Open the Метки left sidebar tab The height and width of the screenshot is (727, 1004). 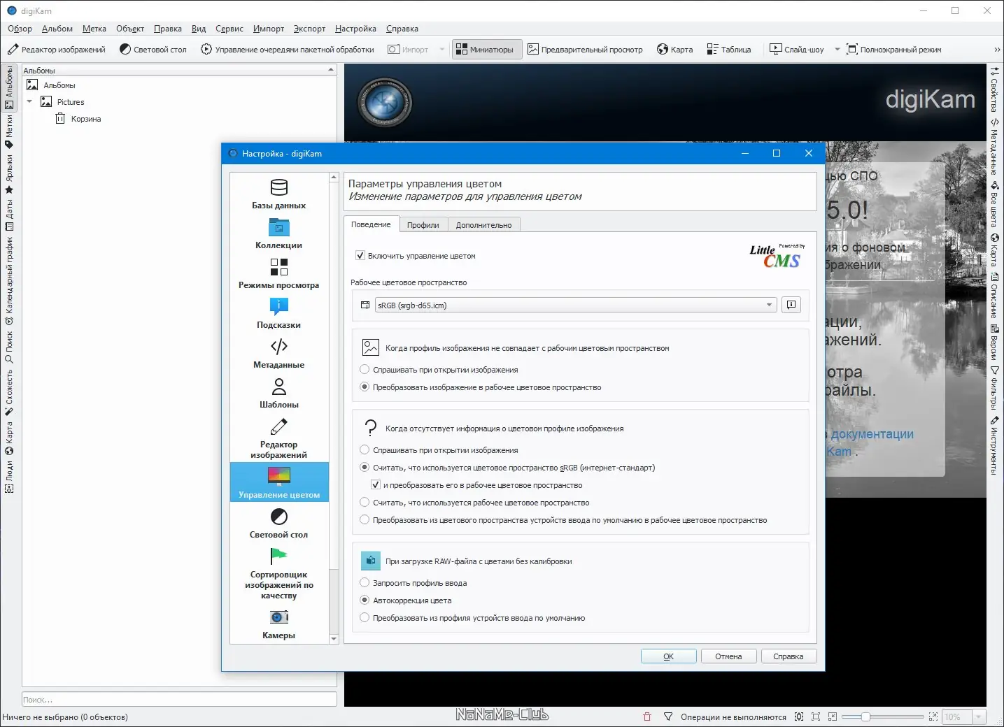tap(9, 131)
